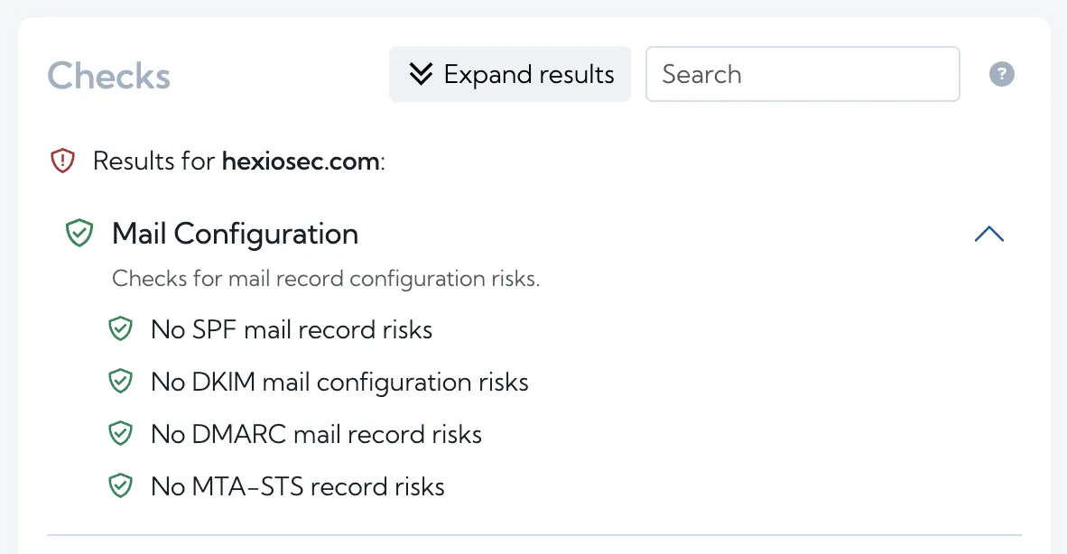Click the check shield icon for MTA-STS record

(x=121, y=485)
